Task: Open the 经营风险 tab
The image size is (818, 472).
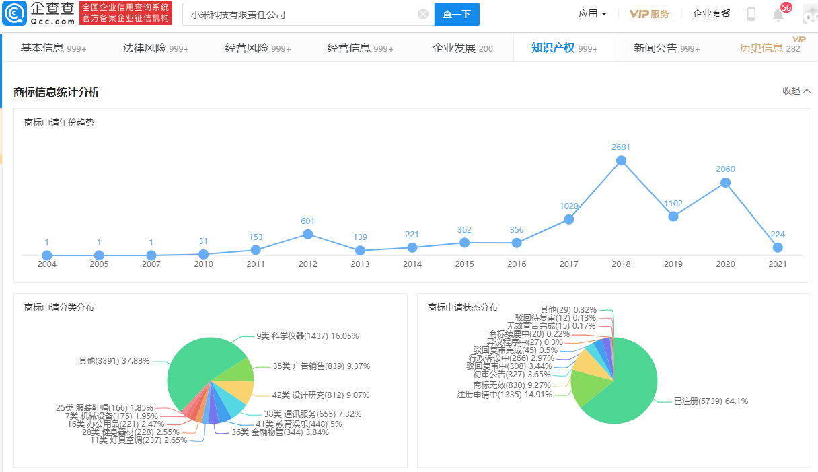Action: point(258,48)
